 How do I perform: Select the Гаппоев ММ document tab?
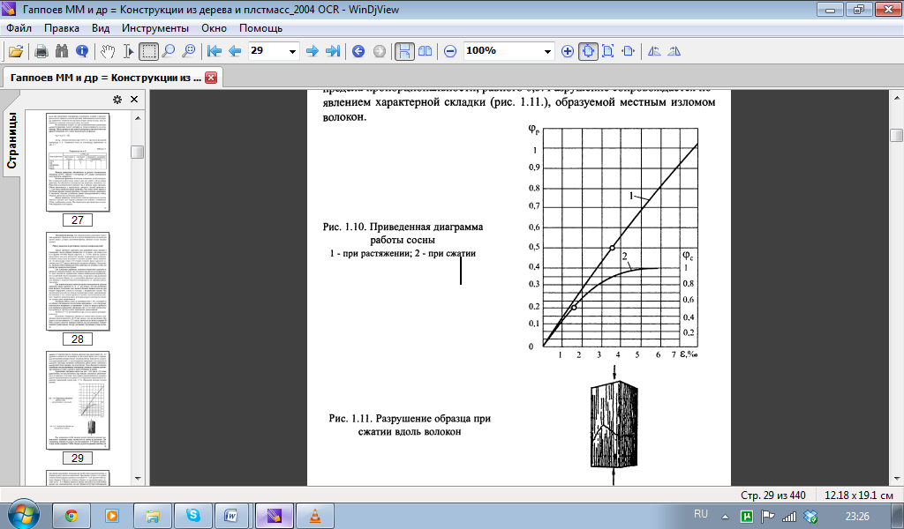[106, 78]
